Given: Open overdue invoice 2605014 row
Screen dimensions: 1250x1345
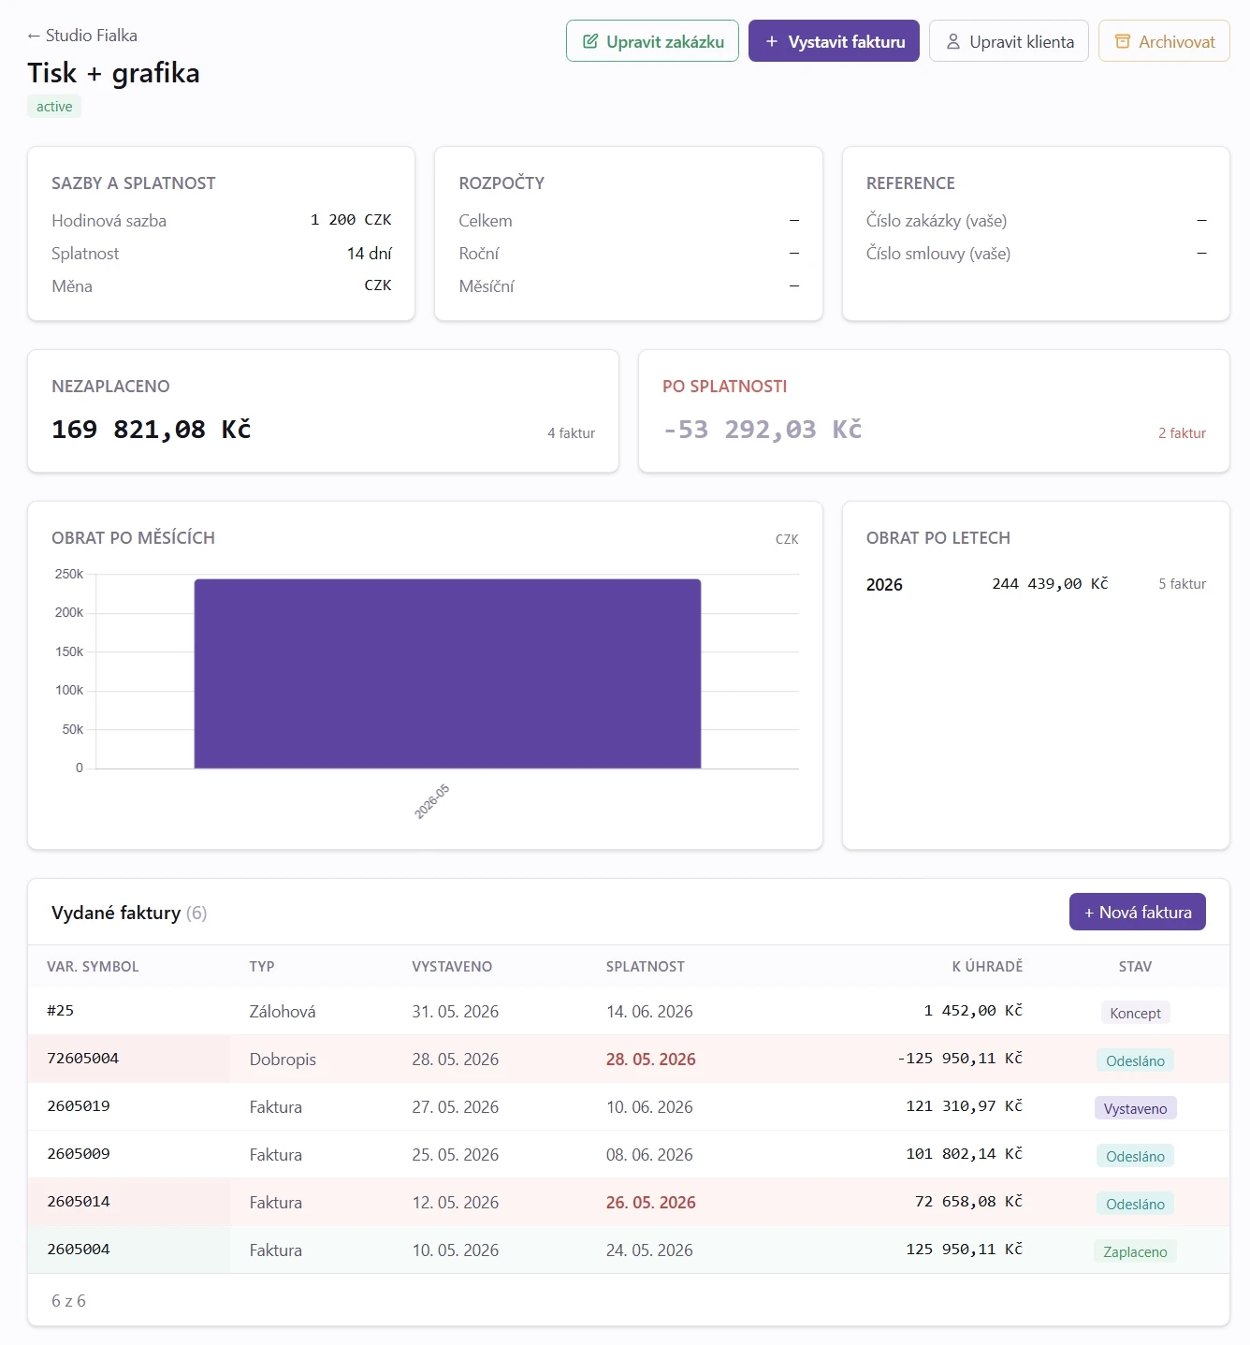Looking at the screenshot, I should point(628,1202).
